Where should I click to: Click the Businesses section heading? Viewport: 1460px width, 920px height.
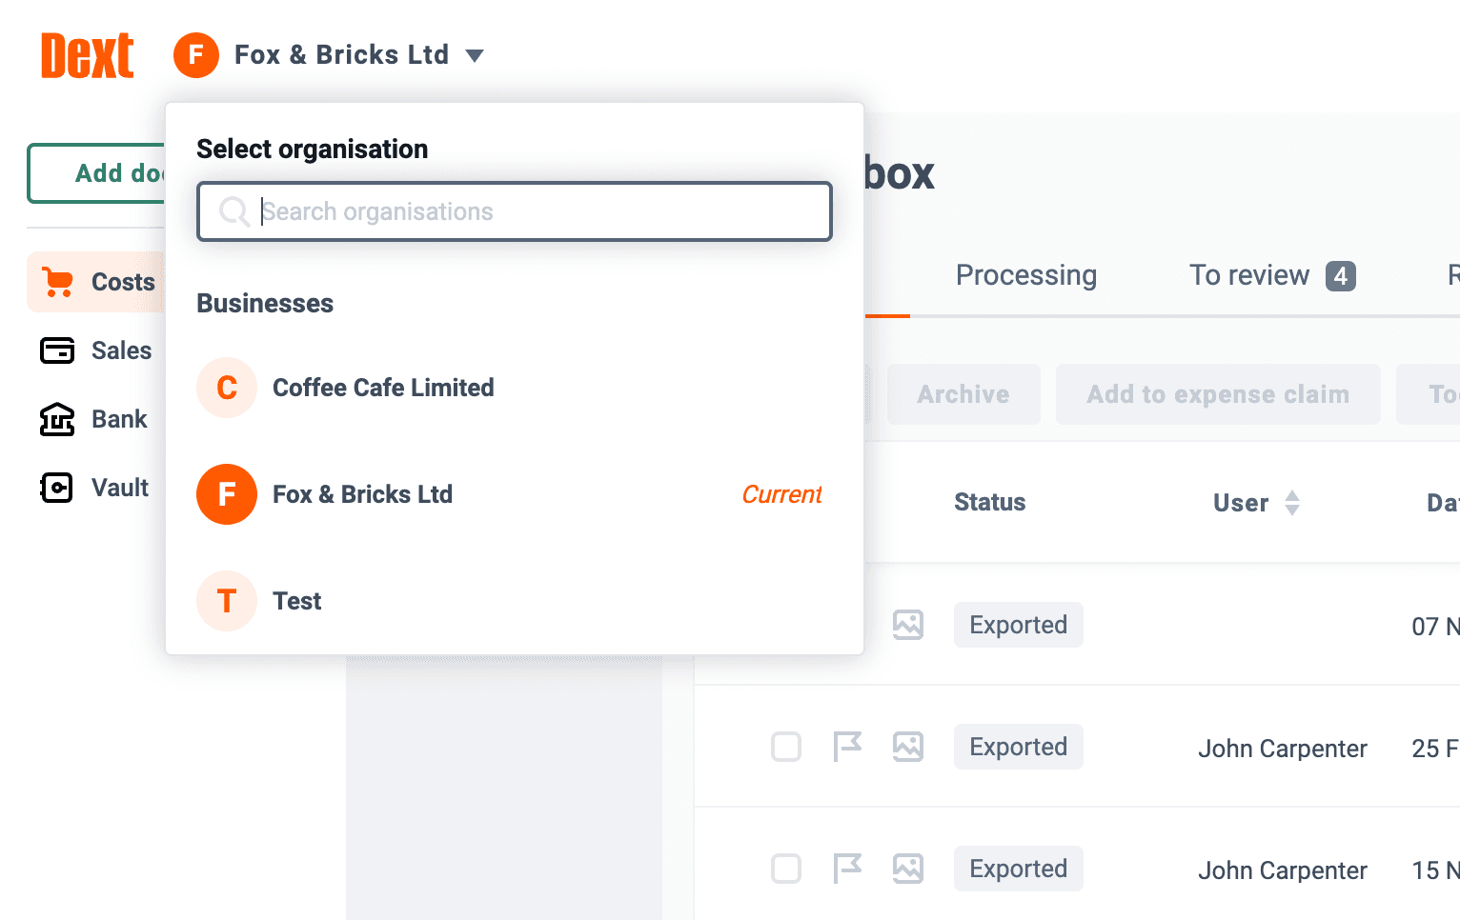pyautogui.click(x=265, y=303)
